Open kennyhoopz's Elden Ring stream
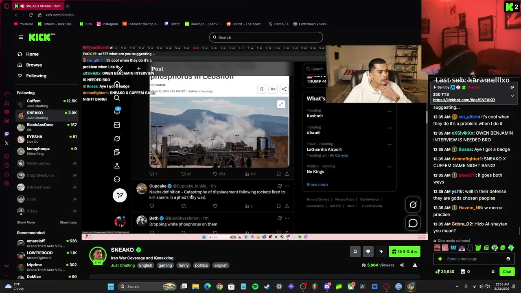Image resolution: width=521 pixels, height=293 pixels. [47, 151]
